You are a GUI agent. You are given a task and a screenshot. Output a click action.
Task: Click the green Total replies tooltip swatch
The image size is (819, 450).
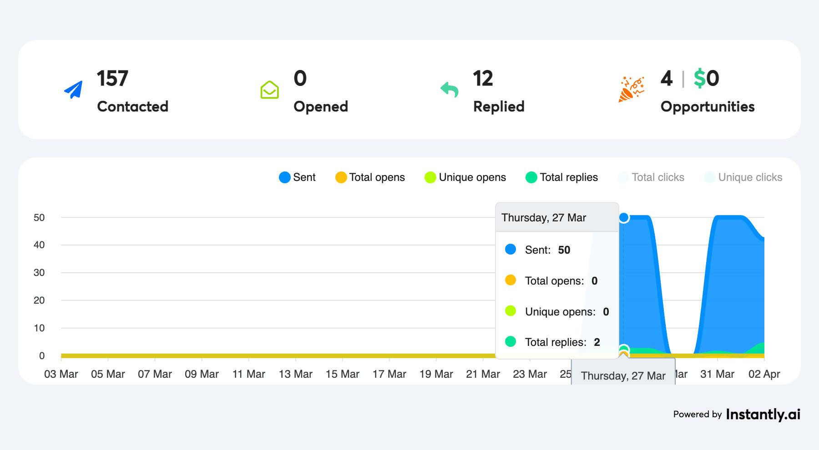click(x=511, y=341)
